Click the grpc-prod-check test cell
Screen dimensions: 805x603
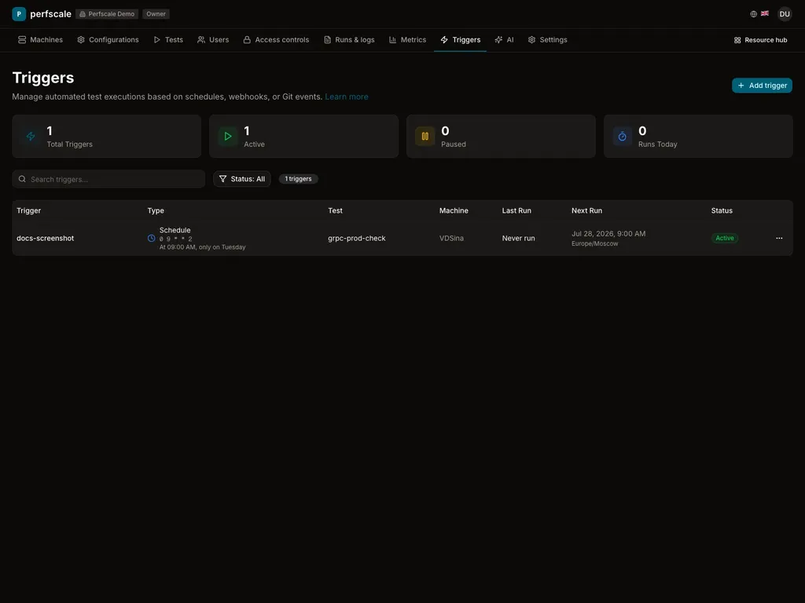click(357, 239)
